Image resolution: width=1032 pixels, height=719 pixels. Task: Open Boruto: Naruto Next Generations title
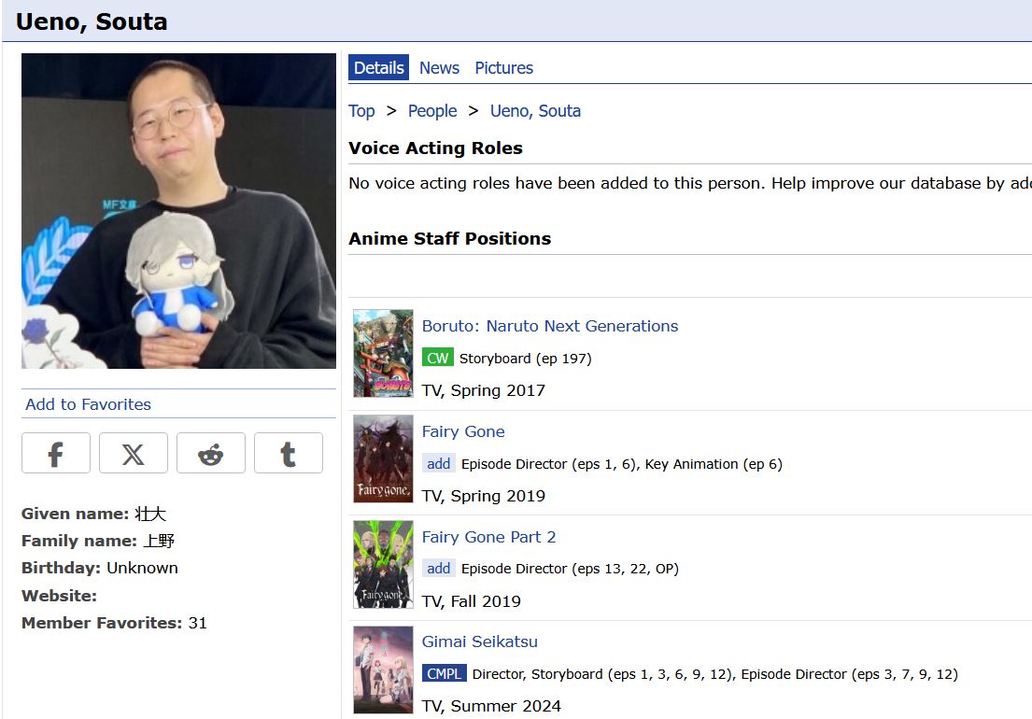(549, 326)
